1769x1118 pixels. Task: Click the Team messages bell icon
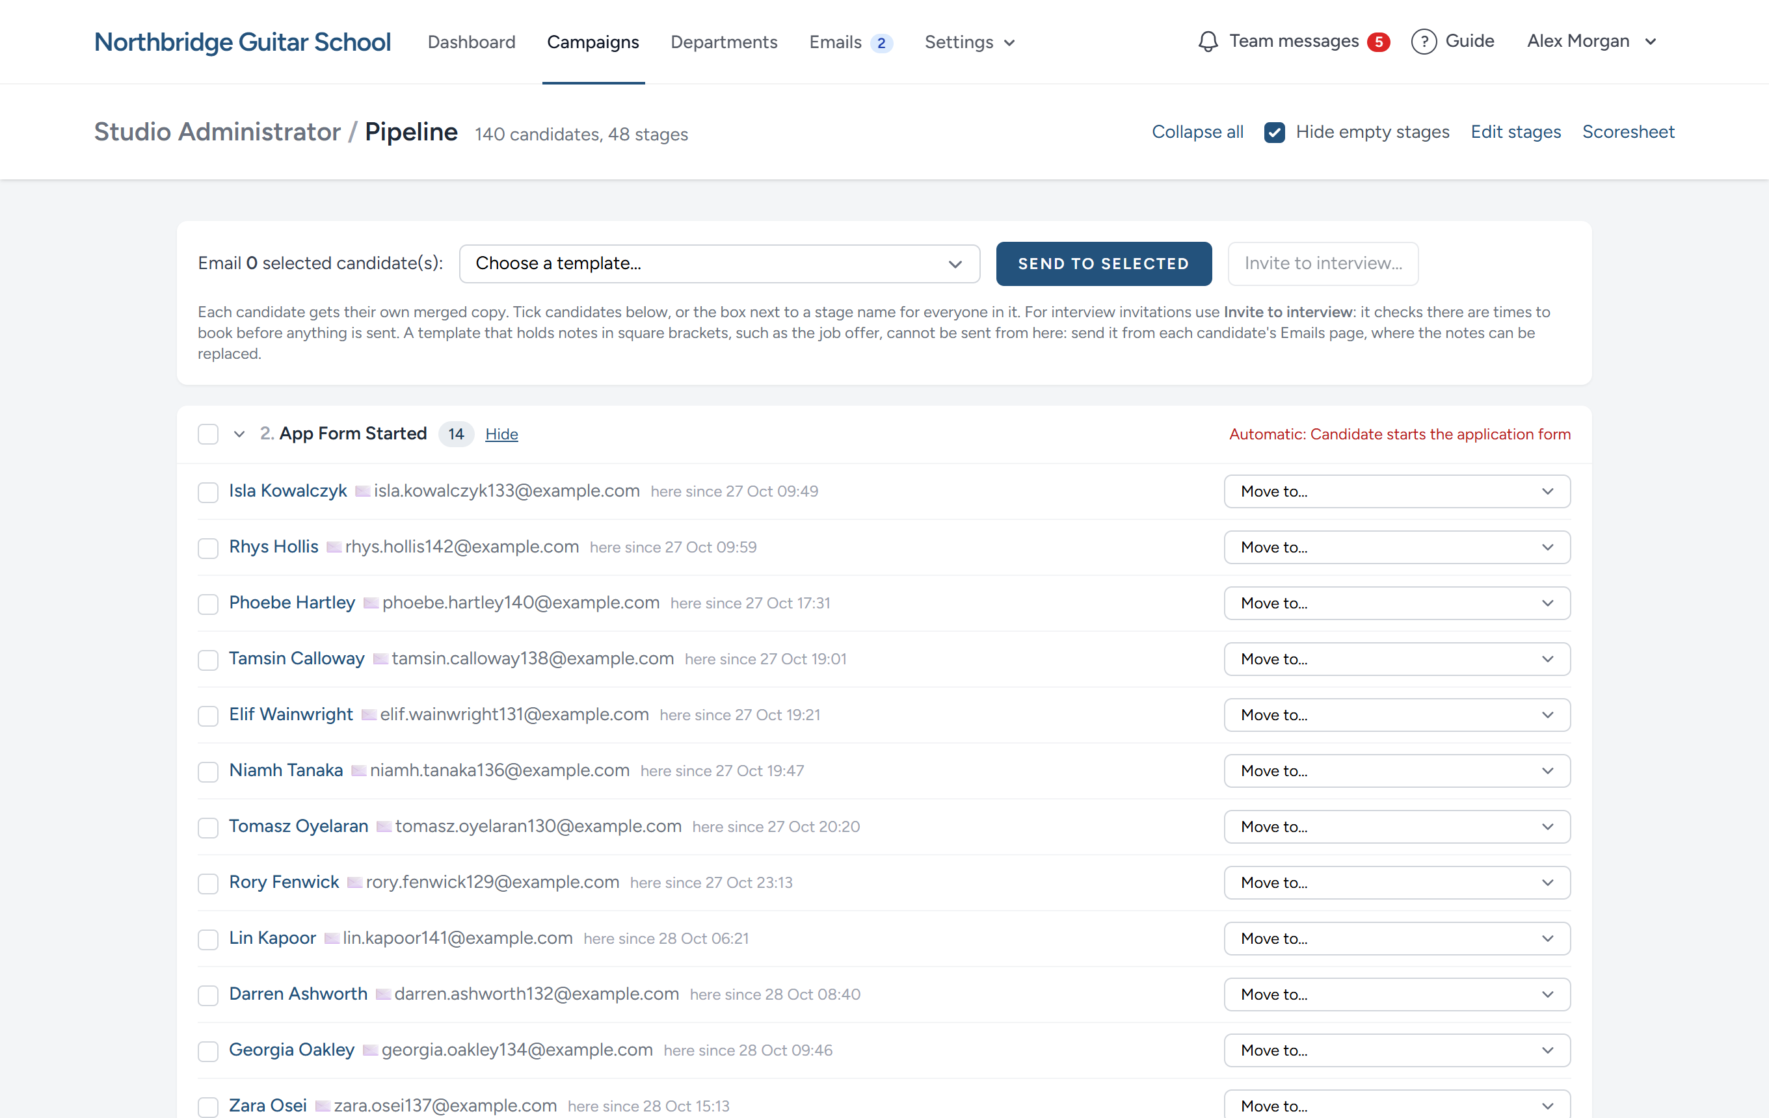coord(1208,42)
